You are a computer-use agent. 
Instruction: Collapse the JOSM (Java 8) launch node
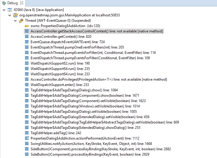click(4, 10)
